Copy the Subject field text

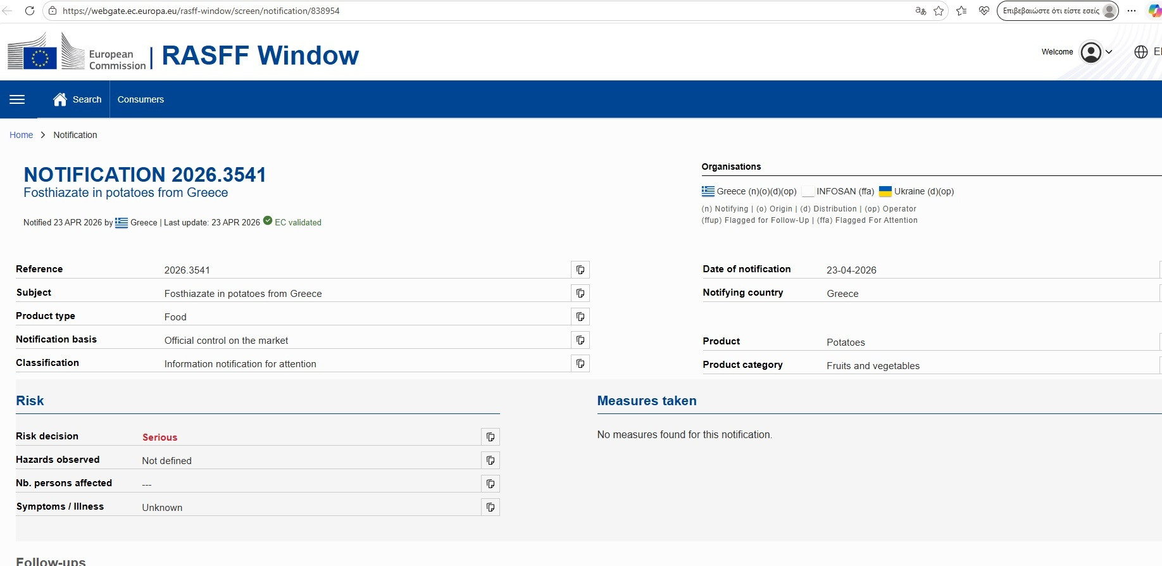(x=580, y=293)
